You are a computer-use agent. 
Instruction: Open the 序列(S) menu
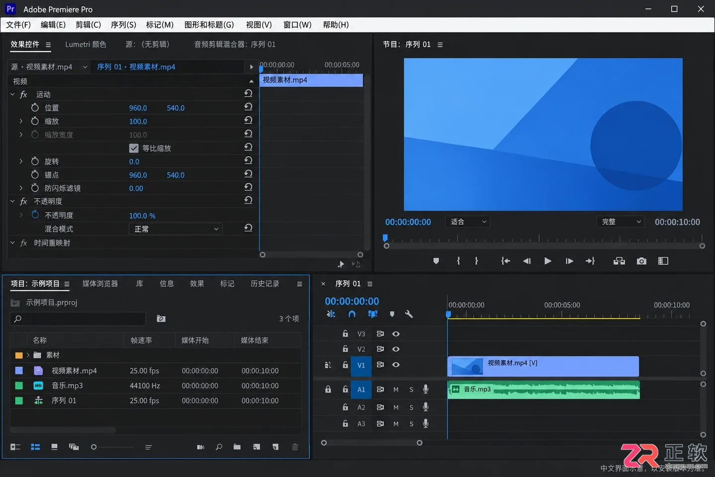click(123, 25)
